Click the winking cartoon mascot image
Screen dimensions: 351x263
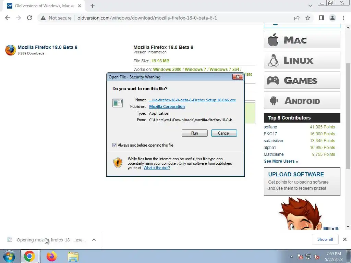click(301, 213)
